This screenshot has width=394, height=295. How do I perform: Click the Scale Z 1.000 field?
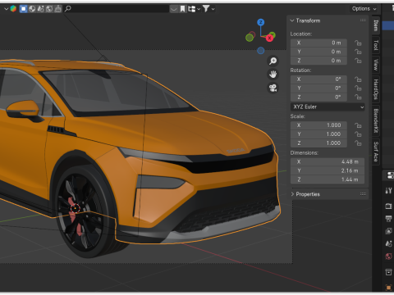coord(318,143)
